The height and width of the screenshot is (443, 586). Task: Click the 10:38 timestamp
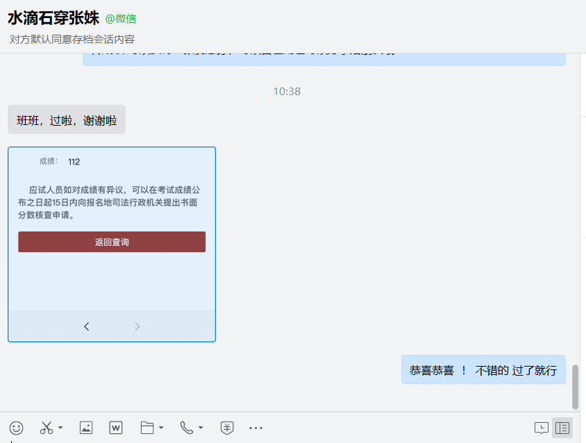[287, 91]
